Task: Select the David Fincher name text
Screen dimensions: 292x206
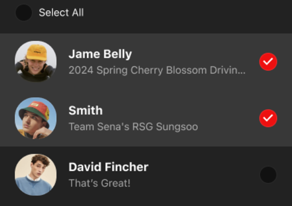Action: pos(108,167)
